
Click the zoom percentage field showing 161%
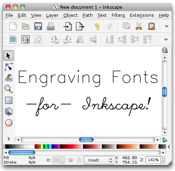pos(153,160)
